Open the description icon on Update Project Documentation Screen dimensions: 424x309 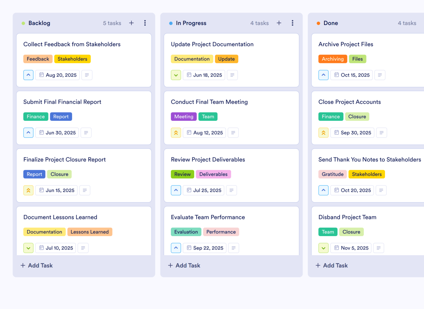(x=232, y=75)
